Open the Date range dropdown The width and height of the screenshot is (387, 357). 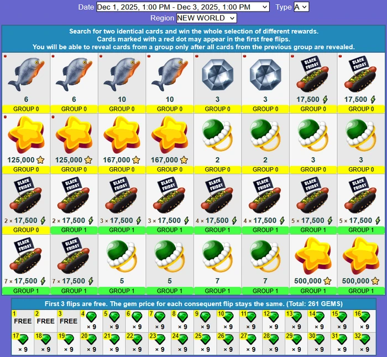[x=182, y=7]
